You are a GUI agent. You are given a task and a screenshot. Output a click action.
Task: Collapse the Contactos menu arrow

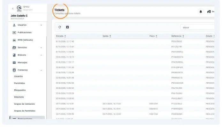coord(41,70)
